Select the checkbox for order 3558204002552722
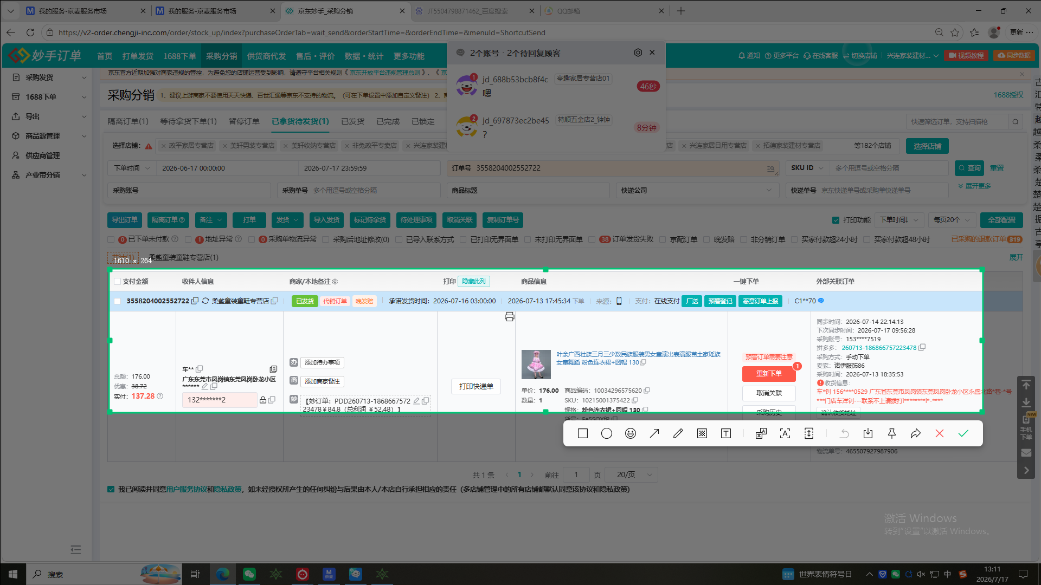This screenshot has height=585, width=1041. click(117, 301)
